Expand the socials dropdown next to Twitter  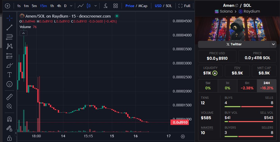[273, 44]
